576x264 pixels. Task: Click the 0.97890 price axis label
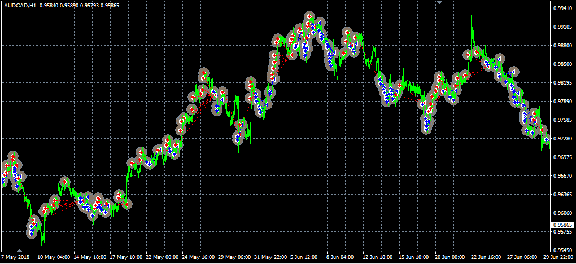[x=562, y=102]
